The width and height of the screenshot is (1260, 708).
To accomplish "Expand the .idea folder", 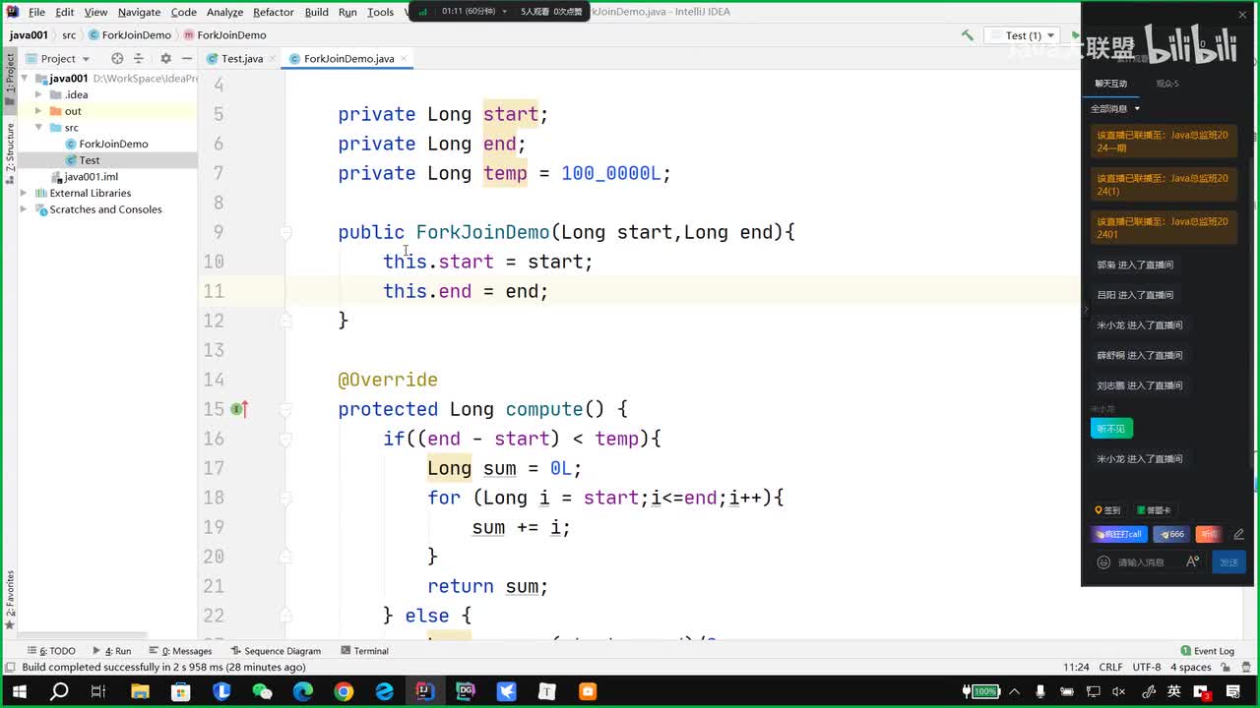I will 38,95.
